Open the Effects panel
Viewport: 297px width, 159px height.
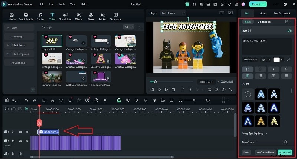coord(78,17)
